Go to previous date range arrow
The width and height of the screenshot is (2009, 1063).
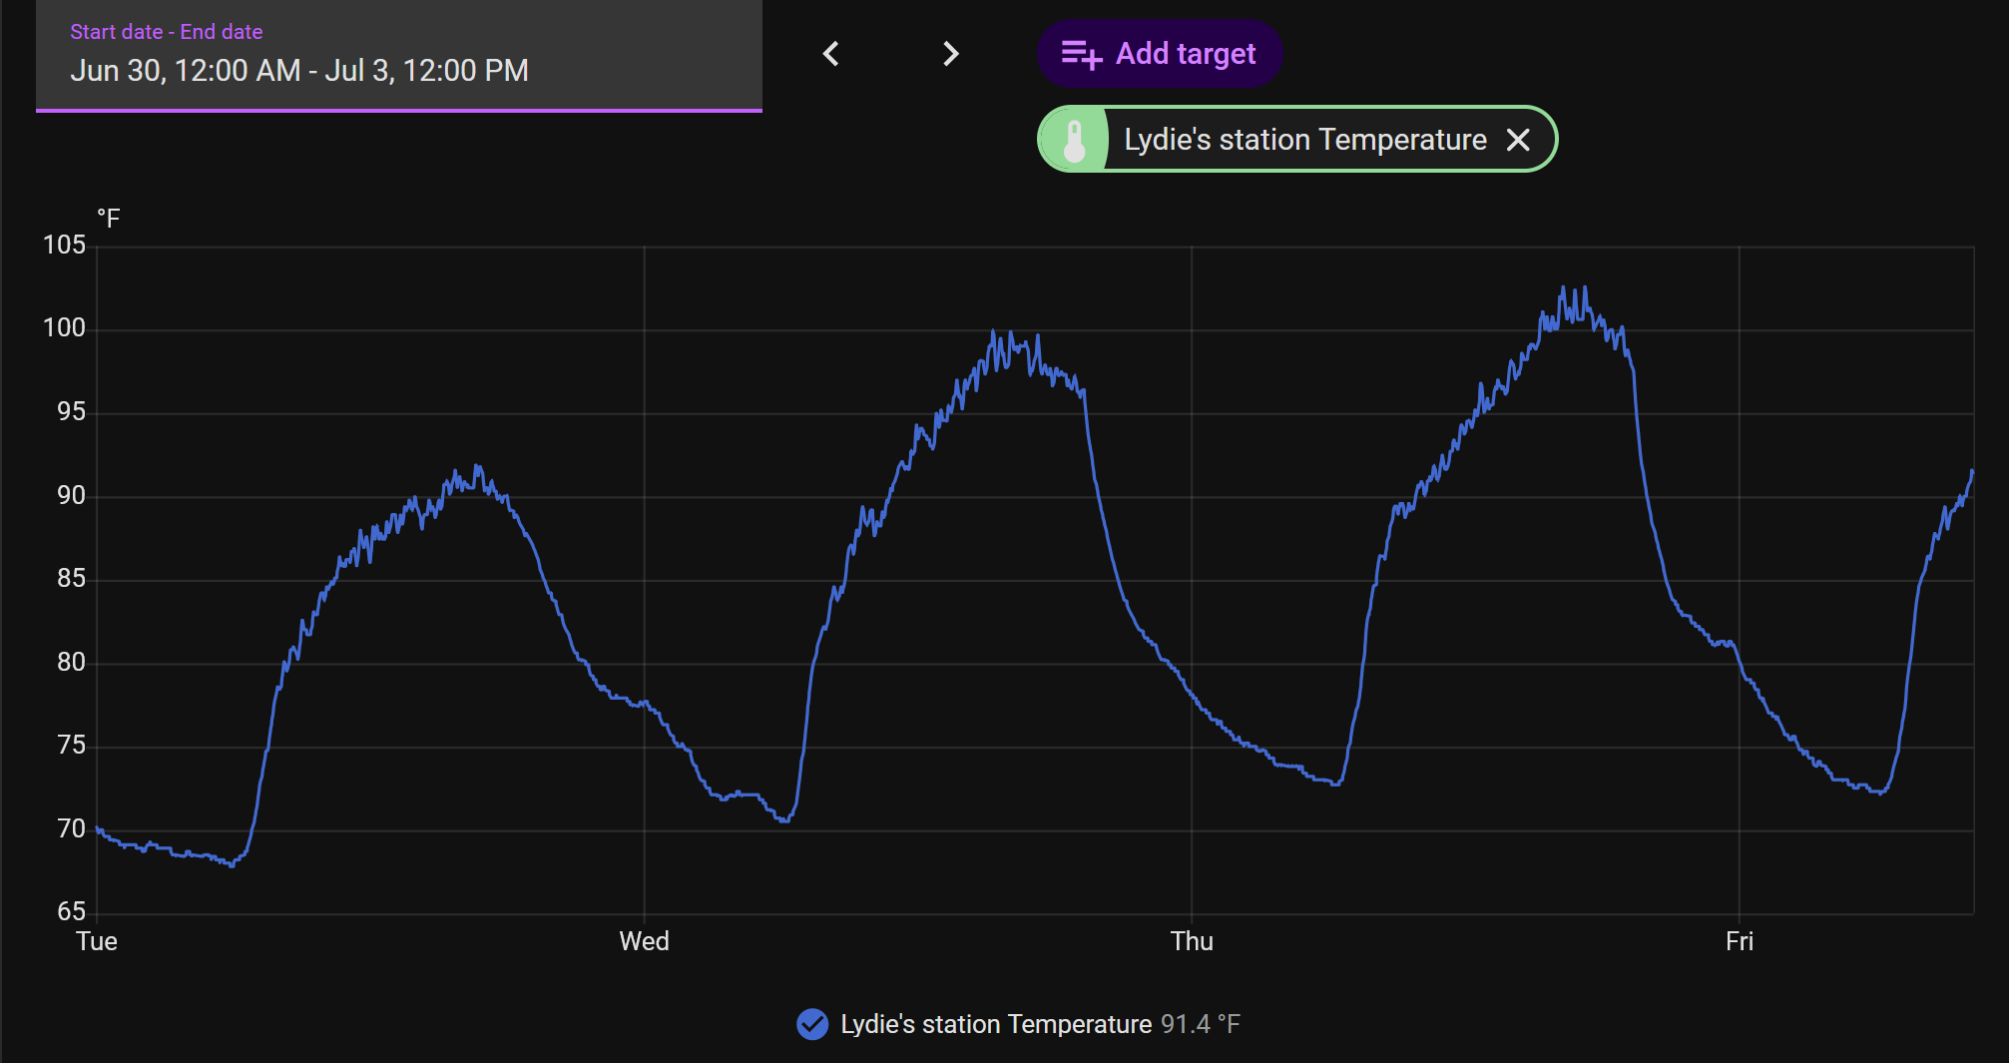(830, 54)
